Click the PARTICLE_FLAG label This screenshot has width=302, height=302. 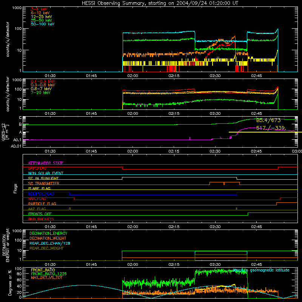point(42,204)
